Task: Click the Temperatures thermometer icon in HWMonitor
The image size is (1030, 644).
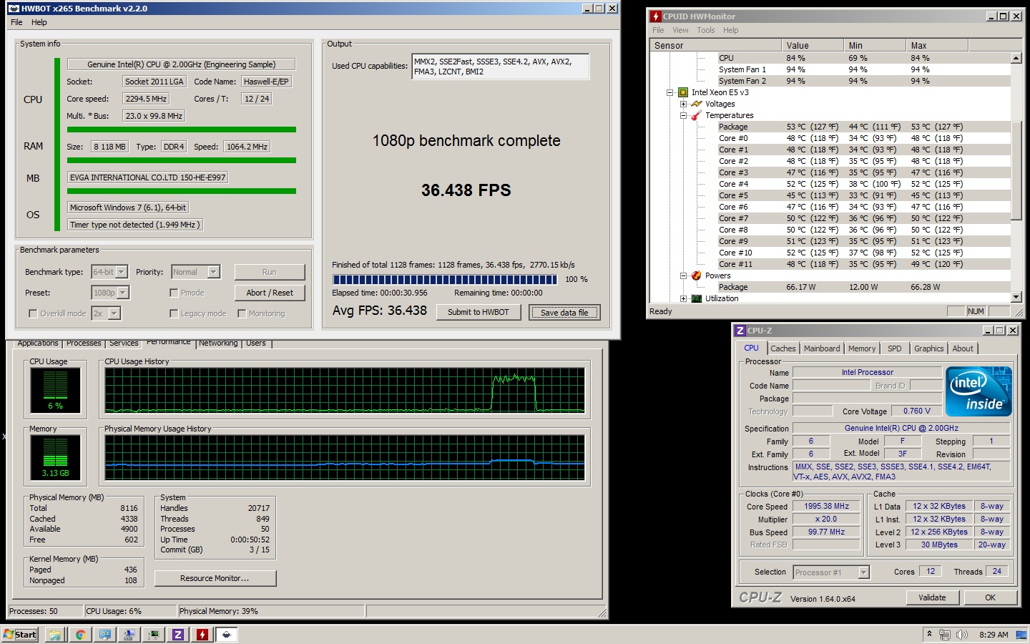Action: pos(696,115)
